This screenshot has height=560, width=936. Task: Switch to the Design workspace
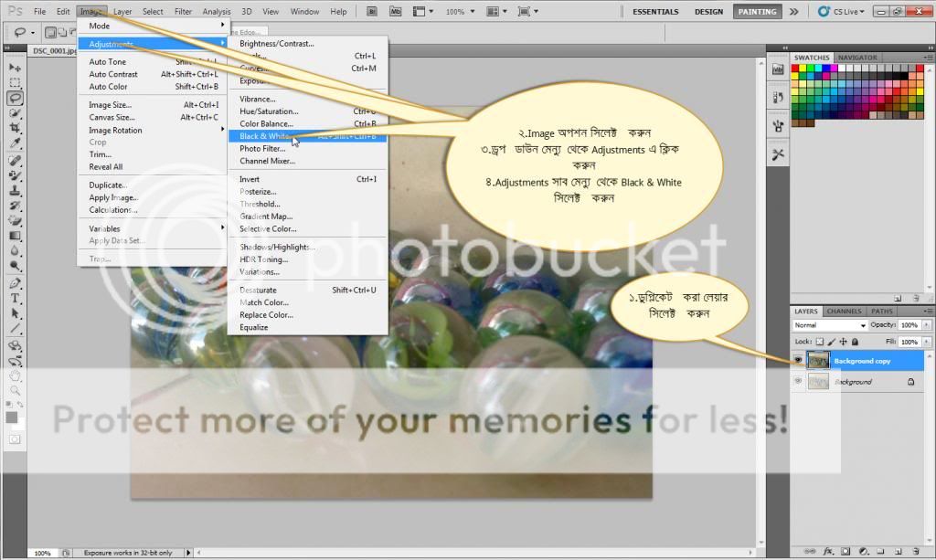pos(708,12)
